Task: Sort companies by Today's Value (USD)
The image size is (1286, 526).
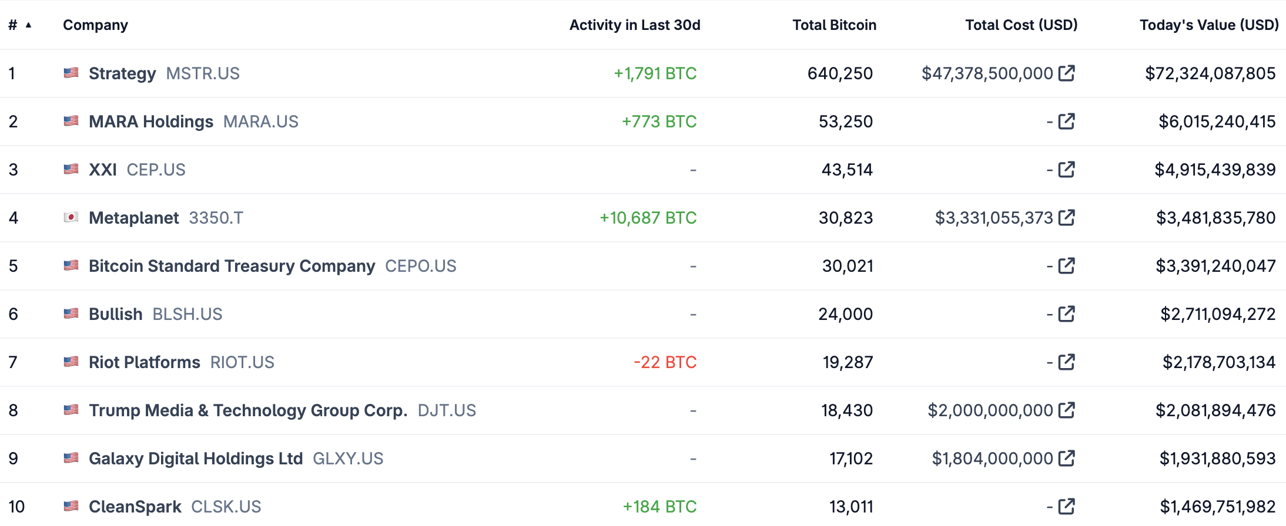Action: click(x=1207, y=25)
